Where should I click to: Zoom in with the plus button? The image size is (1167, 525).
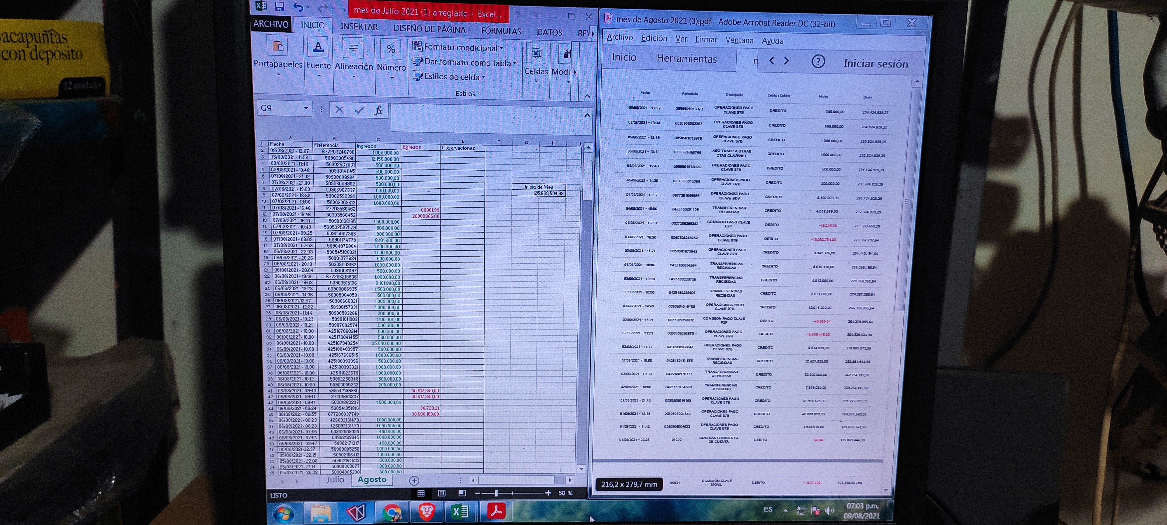548,493
